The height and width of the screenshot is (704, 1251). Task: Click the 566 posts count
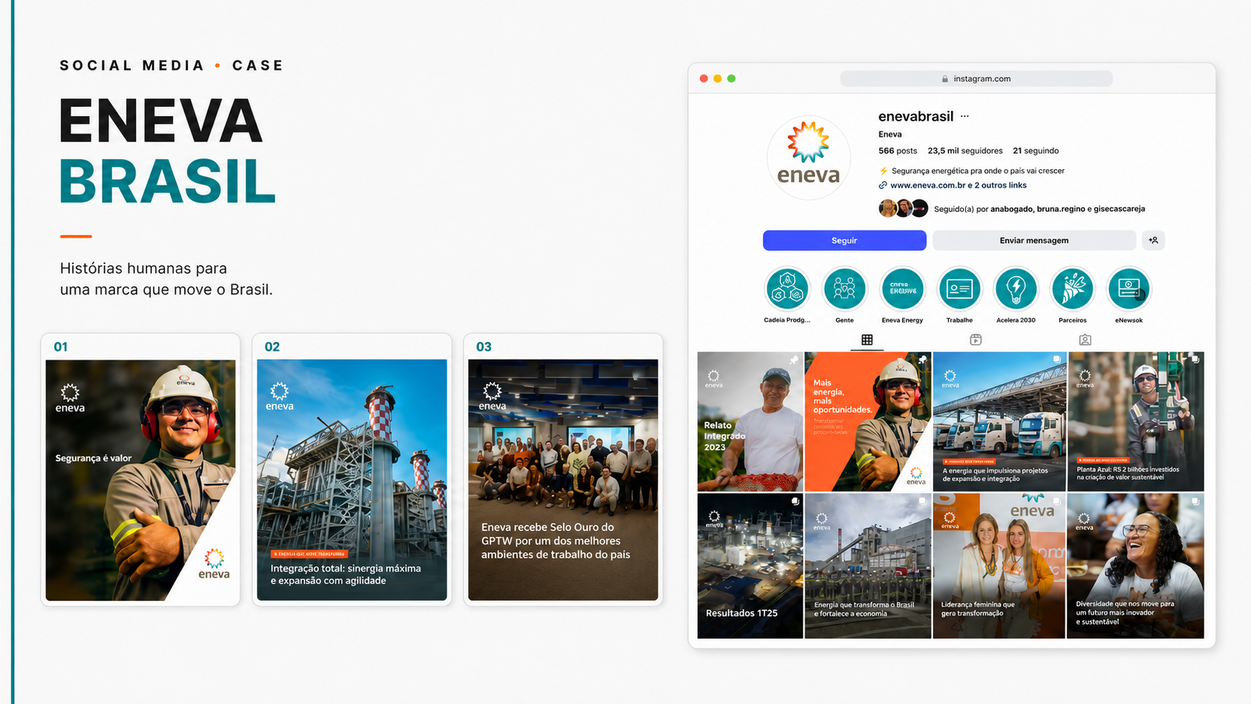(x=897, y=150)
